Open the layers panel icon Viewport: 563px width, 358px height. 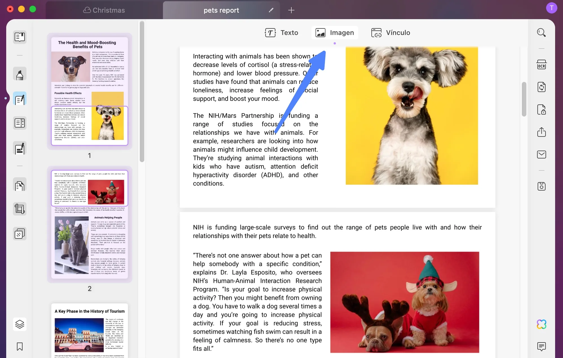(20, 324)
